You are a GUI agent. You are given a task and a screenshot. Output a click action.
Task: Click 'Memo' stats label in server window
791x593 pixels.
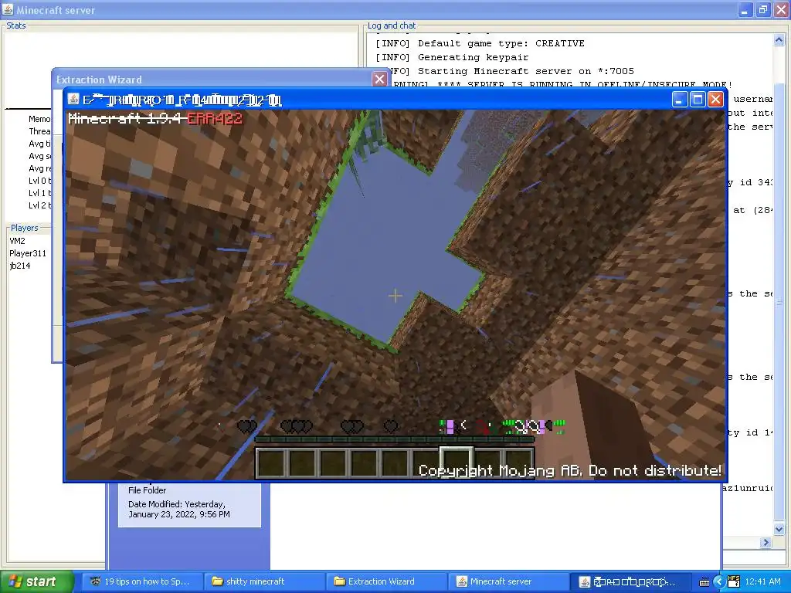point(39,119)
